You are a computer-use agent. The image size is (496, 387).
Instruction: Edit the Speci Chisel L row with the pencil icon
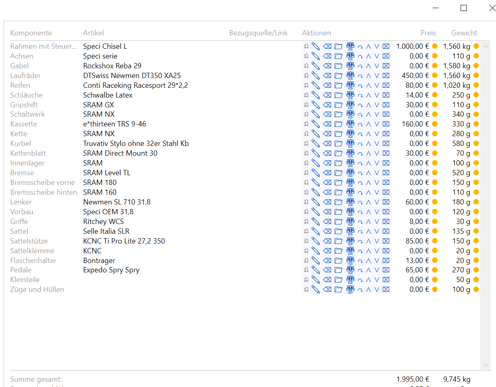point(316,46)
